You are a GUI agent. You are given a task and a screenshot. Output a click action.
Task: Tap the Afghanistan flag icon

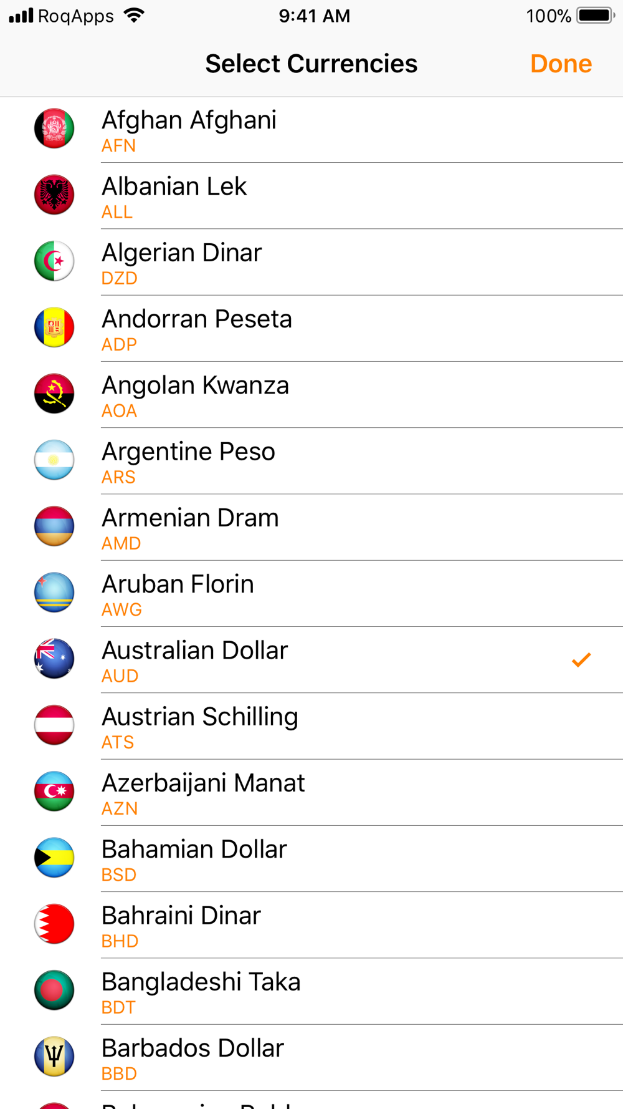[54, 128]
